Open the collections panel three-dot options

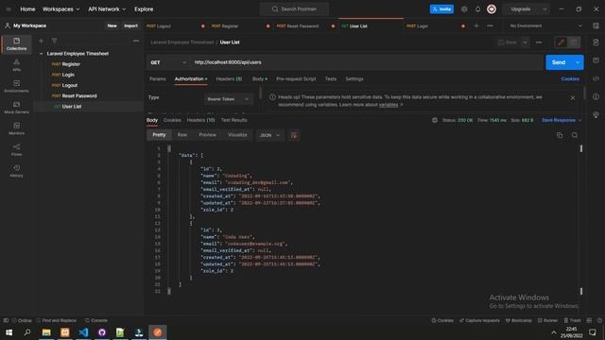click(136, 41)
